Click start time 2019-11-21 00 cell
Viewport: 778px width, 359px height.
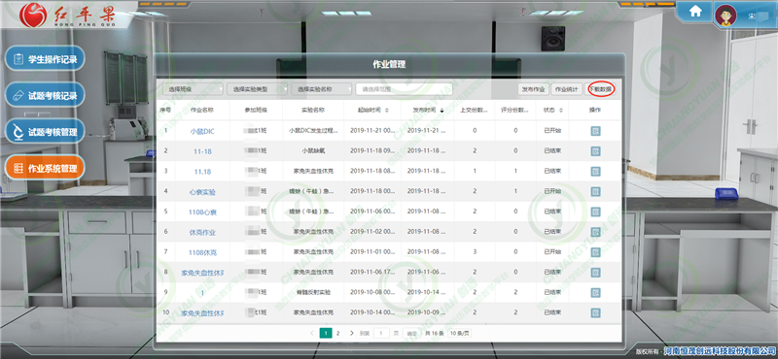pos(372,131)
